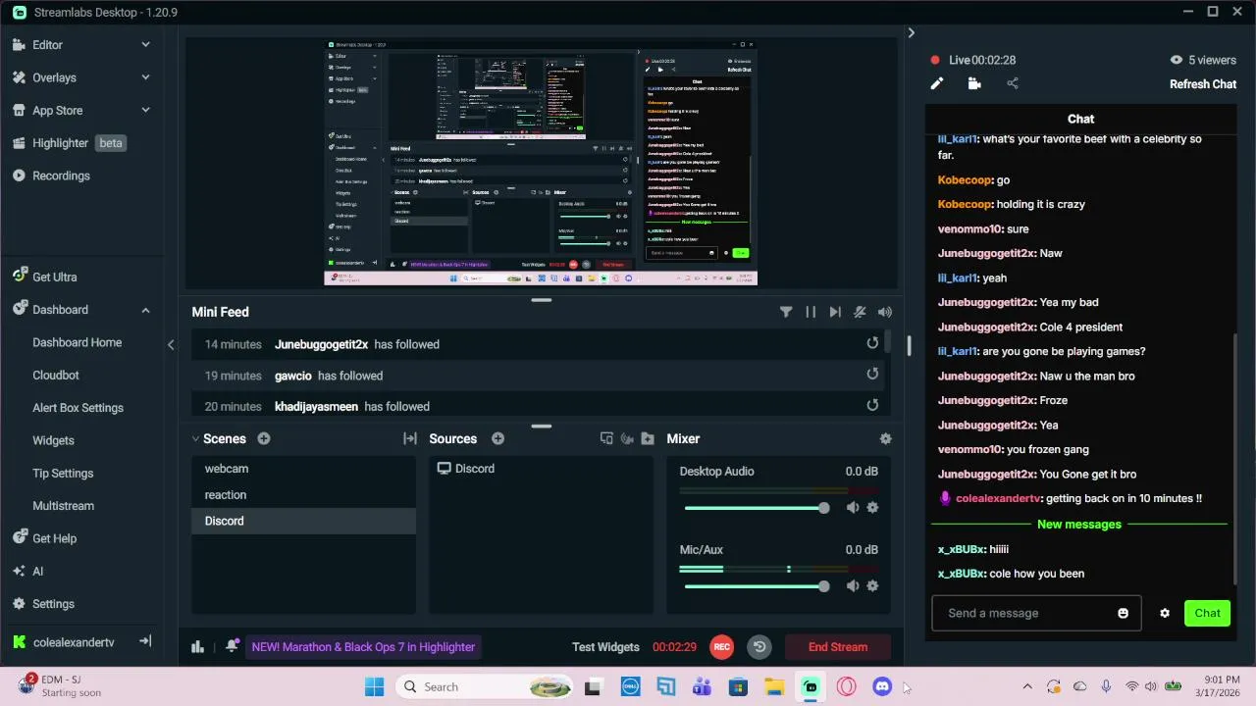Expand the Editor menu chevron
Image resolution: width=1256 pixels, height=706 pixels.
[x=145, y=44]
